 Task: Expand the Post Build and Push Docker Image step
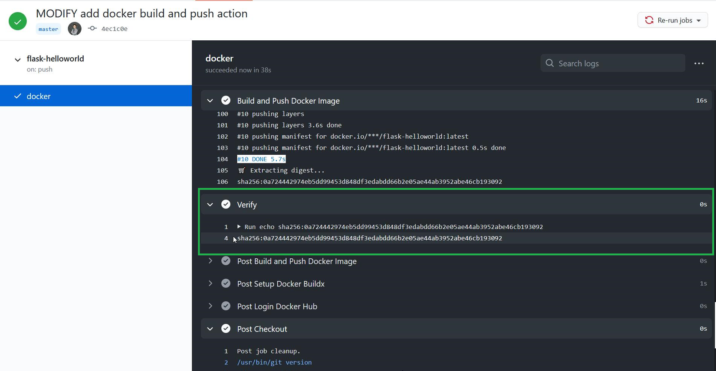tap(210, 261)
